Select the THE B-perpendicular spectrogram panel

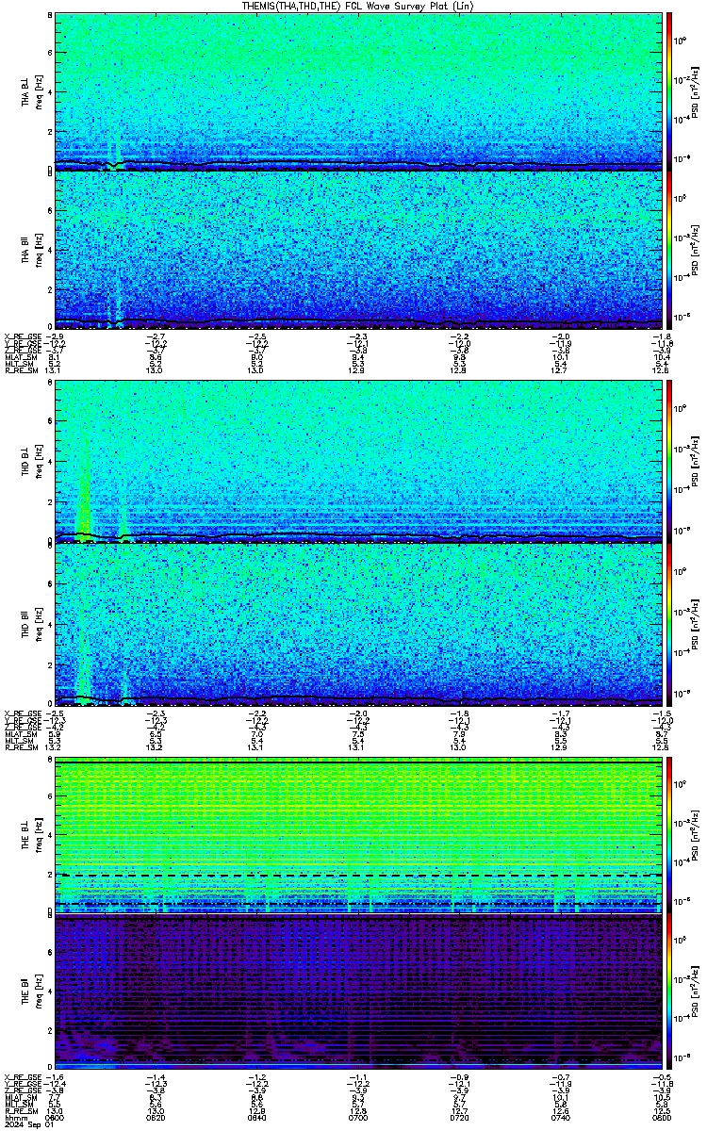[x=357, y=836]
